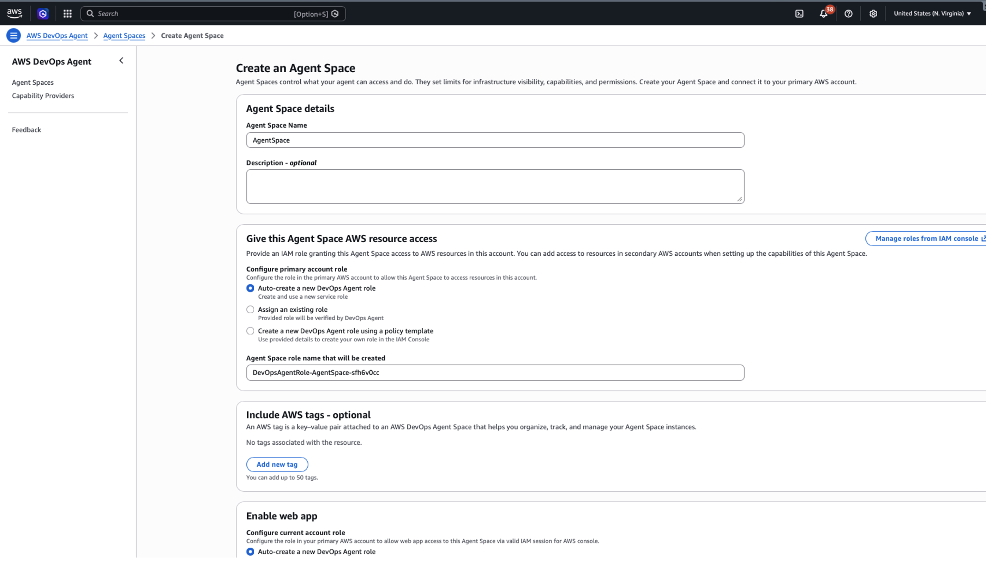The height and width of the screenshot is (572, 986).
Task: Toggle the hamburger navigation menu icon
Action: click(x=14, y=36)
